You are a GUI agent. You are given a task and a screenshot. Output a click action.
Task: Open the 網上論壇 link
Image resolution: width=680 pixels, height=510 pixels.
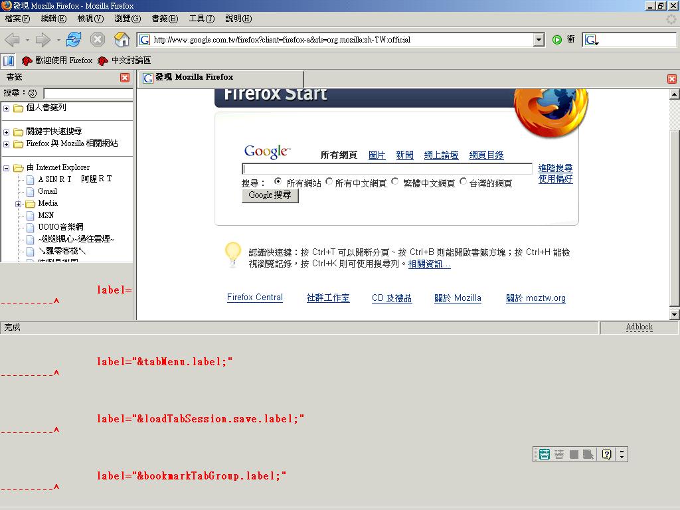(x=441, y=155)
